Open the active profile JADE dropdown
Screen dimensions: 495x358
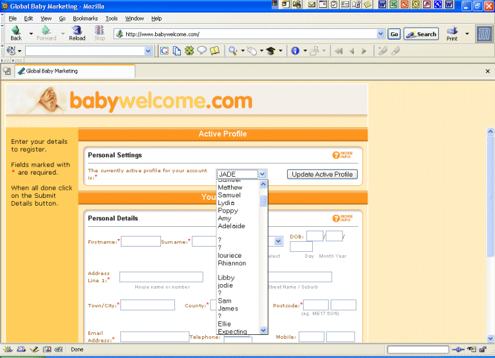point(262,174)
